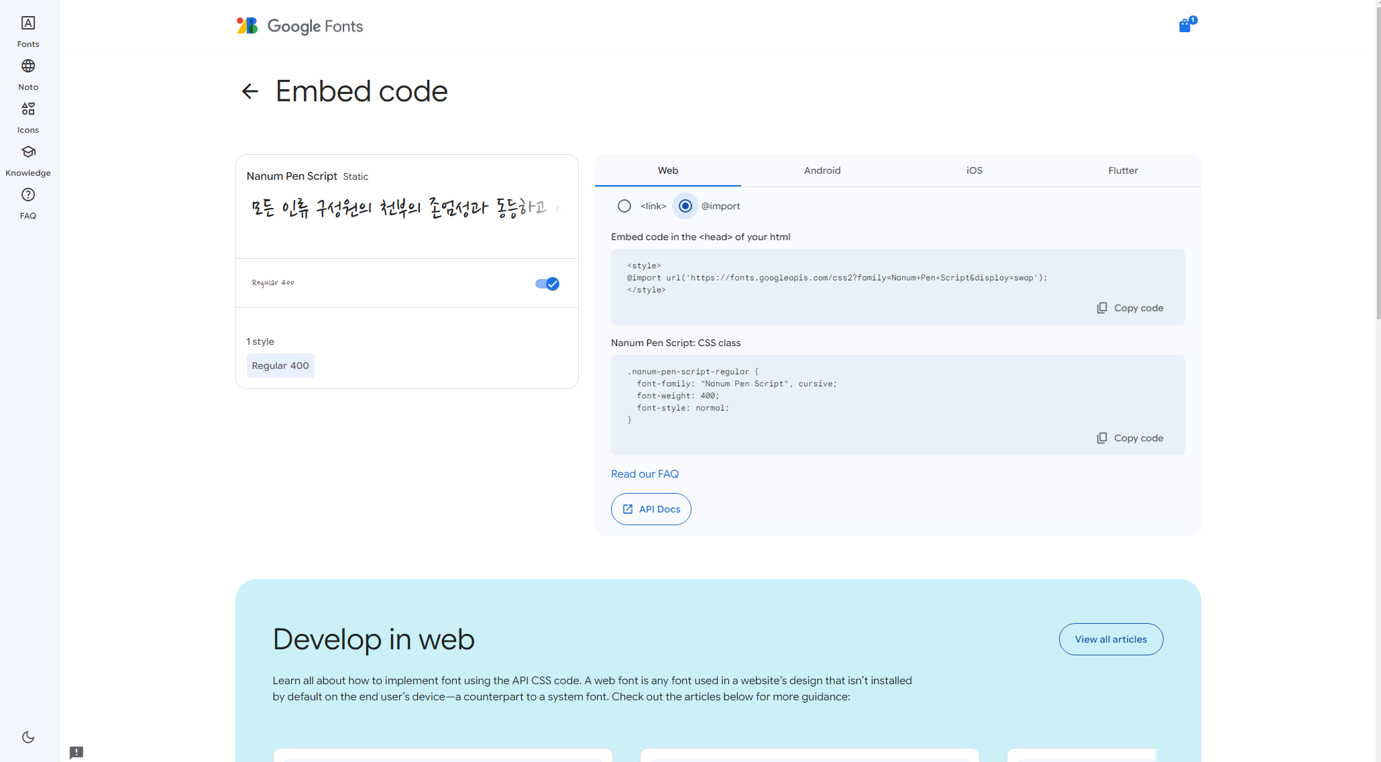Switch to the iOS tab
Screen dimensions: 1381x762
[974, 170]
